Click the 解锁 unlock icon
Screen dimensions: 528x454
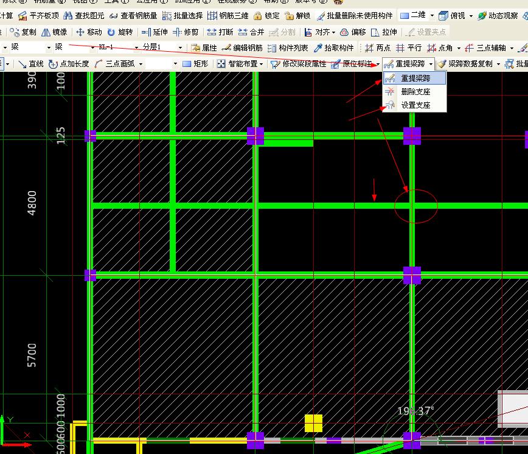(297, 15)
